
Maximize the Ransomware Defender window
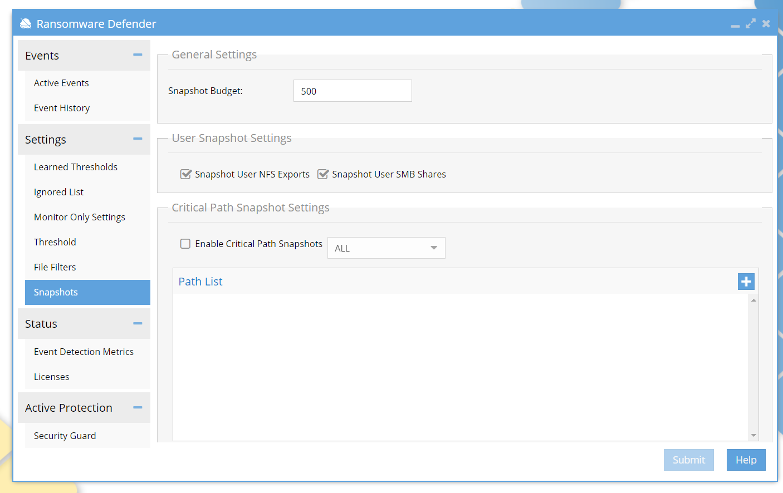pos(751,23)
